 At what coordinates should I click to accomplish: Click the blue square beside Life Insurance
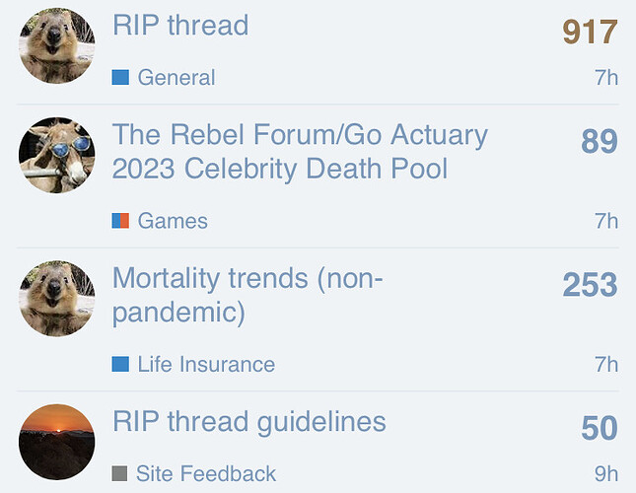(120, 365)
